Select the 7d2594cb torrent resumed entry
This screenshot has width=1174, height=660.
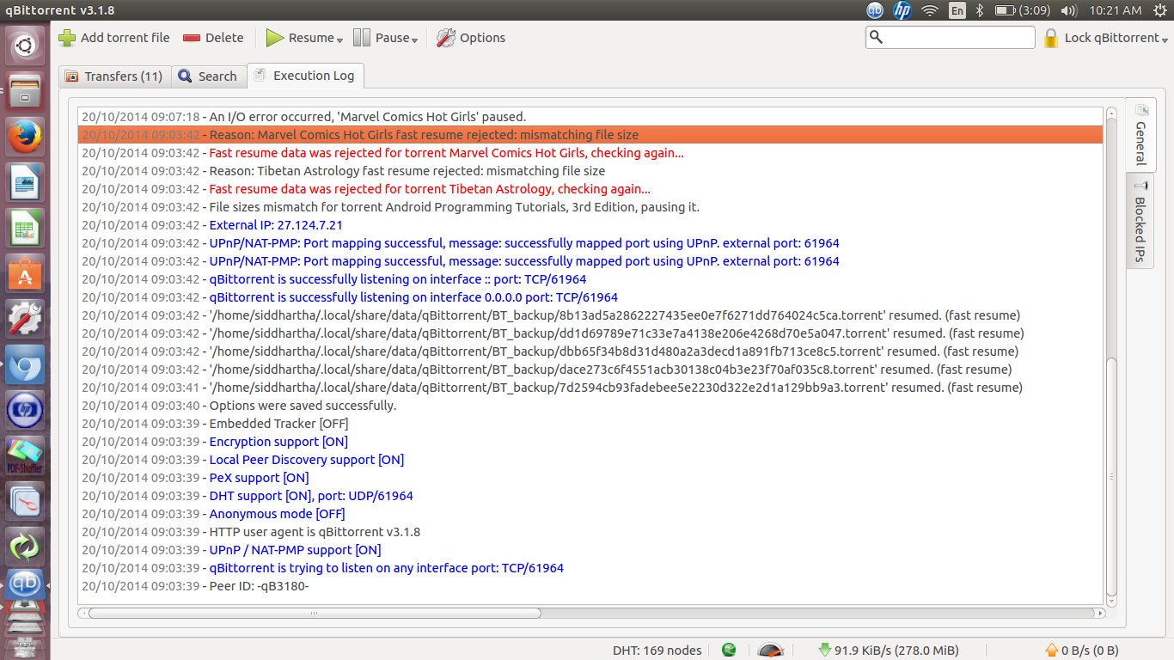[x=590, y=388]
